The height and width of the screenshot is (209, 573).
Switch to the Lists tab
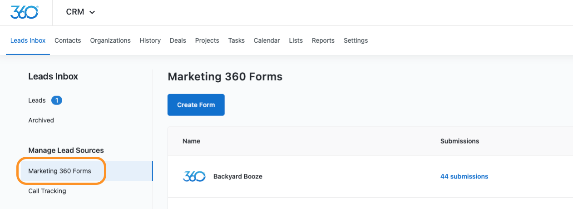pos(296,40)
